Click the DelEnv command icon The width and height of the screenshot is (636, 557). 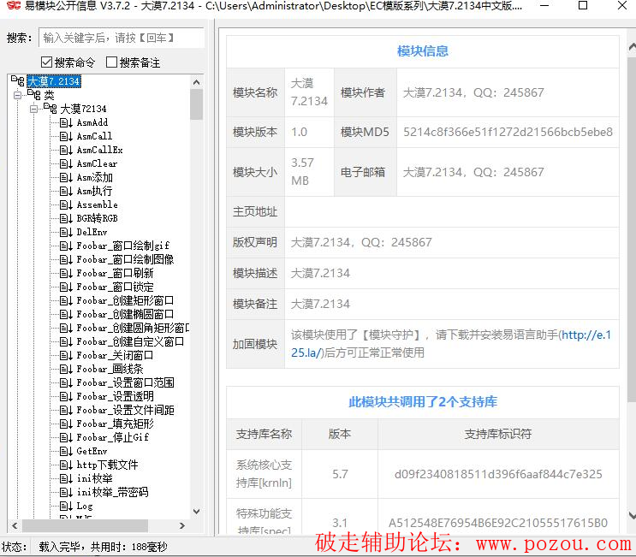pyautogui.click(x=66, y=232)
